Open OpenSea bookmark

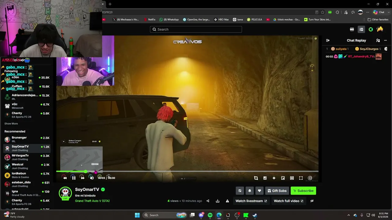(196, 20)
